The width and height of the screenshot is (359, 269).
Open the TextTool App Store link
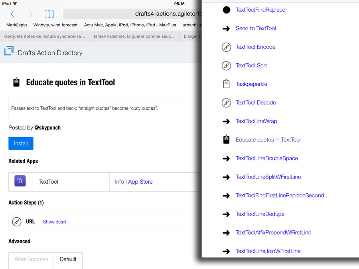click(x=140, y=182)
